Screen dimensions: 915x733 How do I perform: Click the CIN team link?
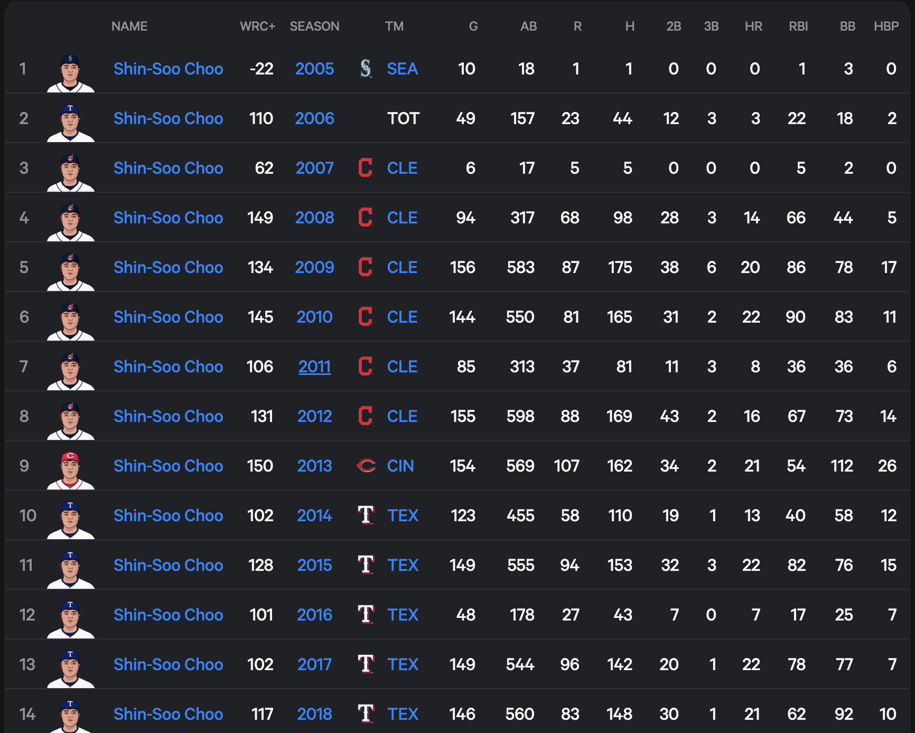point(400,466)
